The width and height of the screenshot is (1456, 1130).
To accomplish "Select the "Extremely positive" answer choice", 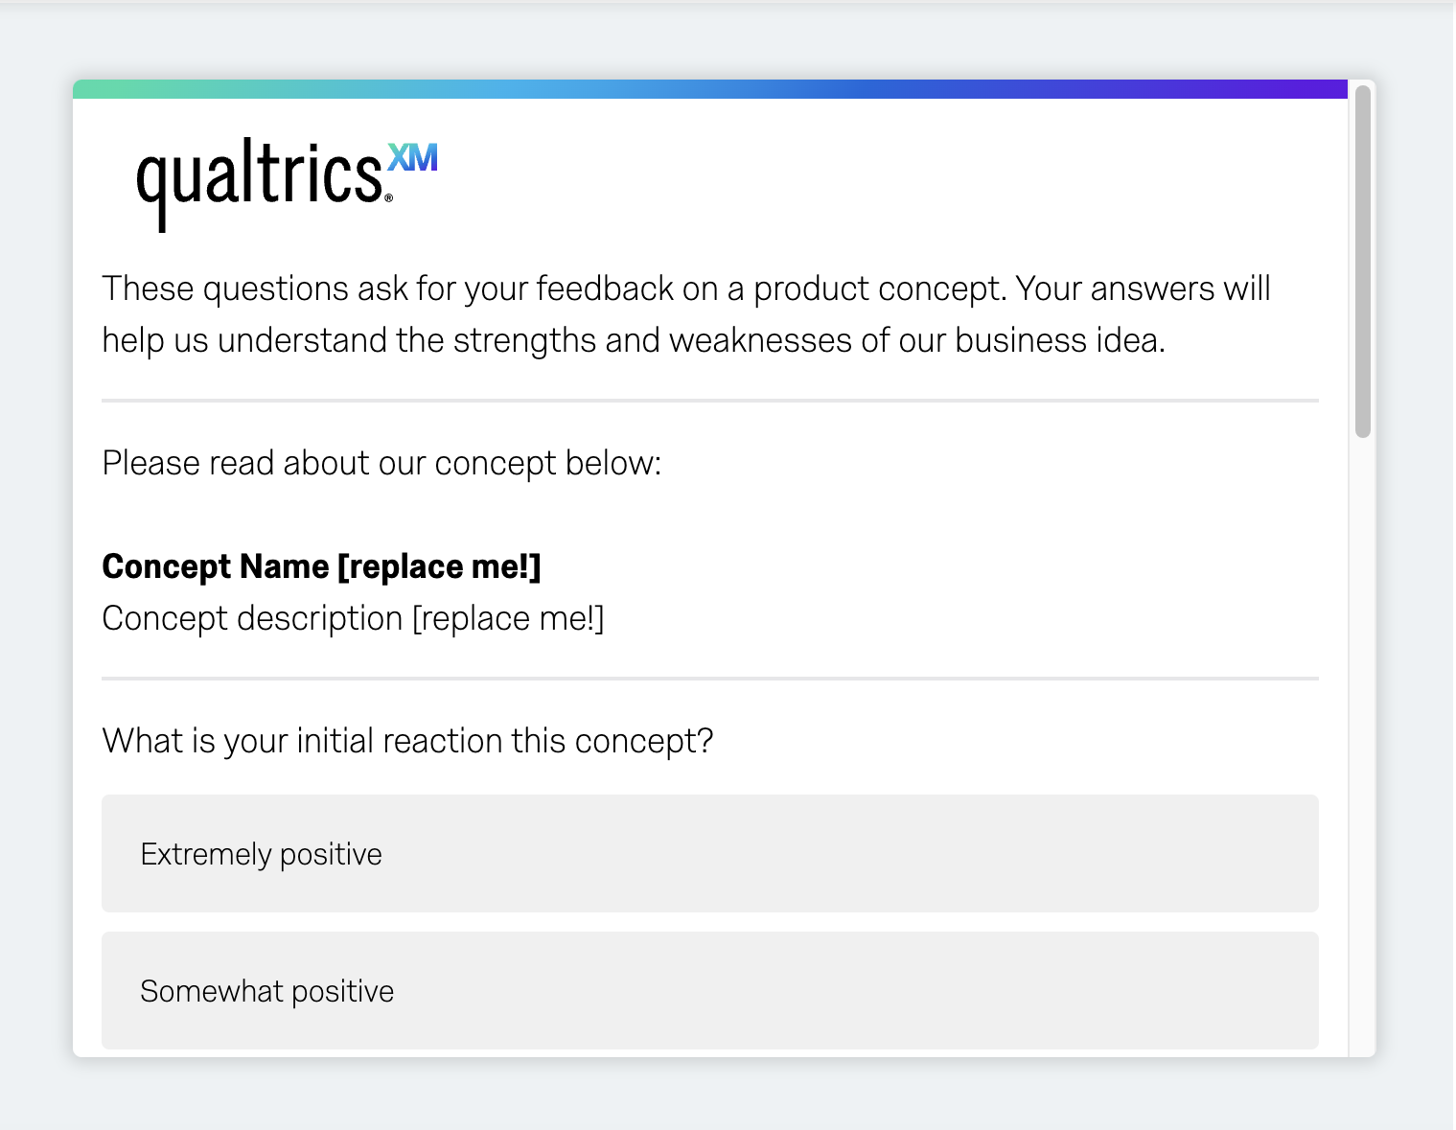I will coord(710,853).
